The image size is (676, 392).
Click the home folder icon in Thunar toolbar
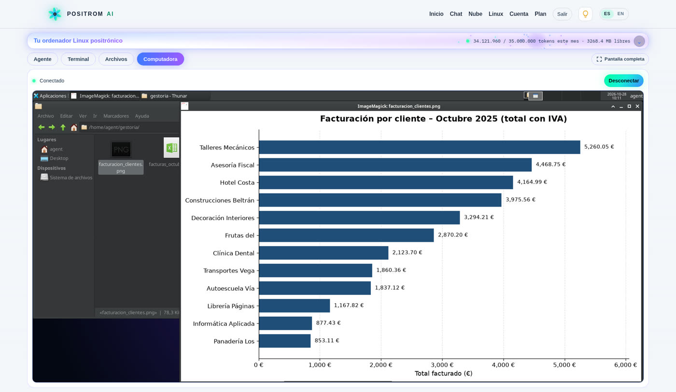click(74, 127)
